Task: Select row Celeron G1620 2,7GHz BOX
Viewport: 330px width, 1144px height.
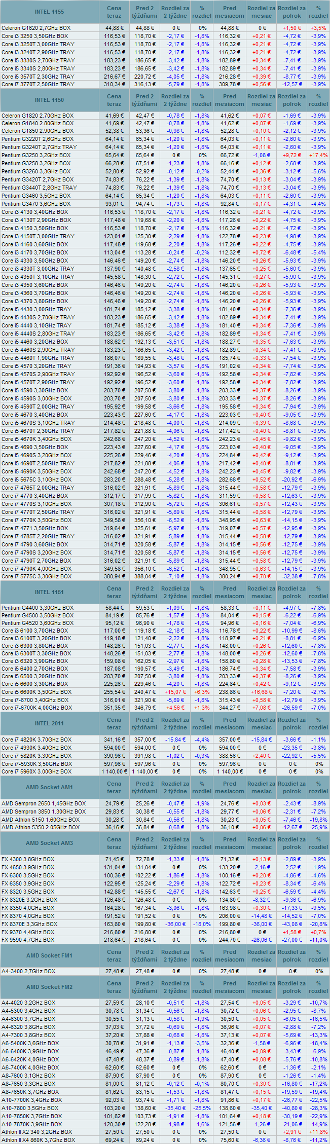Action: pos(165,28)
